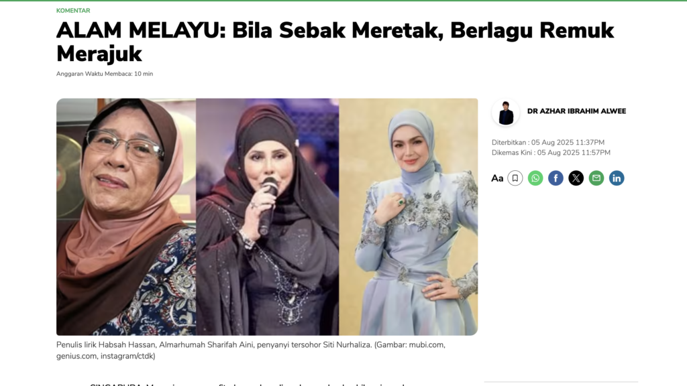Click Siti Nurhaliza photo in blue dress
Screen dimensions: 687x386
(x=409, y=216)
